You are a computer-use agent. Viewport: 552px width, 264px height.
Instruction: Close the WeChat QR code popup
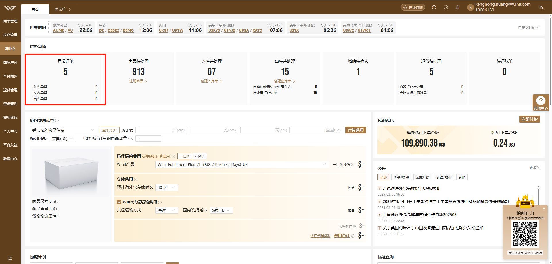(x=544, y=209)
